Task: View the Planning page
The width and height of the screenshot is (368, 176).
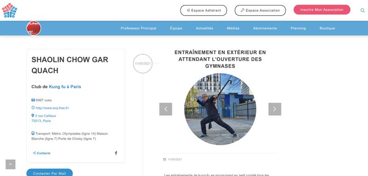Action: (298, 28)
